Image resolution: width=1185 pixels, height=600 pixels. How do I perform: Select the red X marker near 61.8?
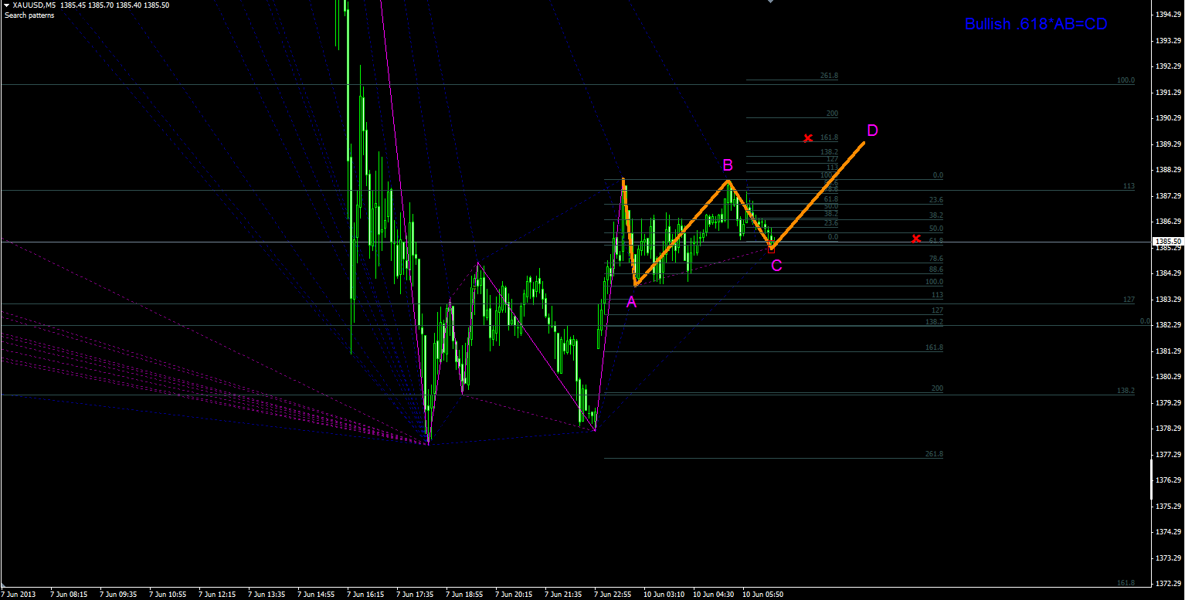(916, 239)
